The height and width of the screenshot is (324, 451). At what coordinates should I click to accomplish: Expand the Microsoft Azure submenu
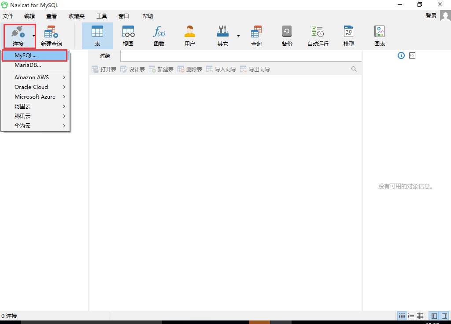click(x=40, y=97)
